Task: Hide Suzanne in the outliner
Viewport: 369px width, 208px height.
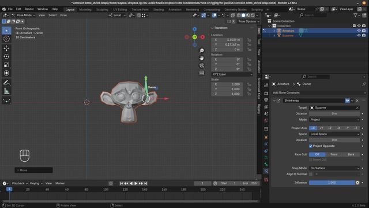Action: [x=359, y=35]
